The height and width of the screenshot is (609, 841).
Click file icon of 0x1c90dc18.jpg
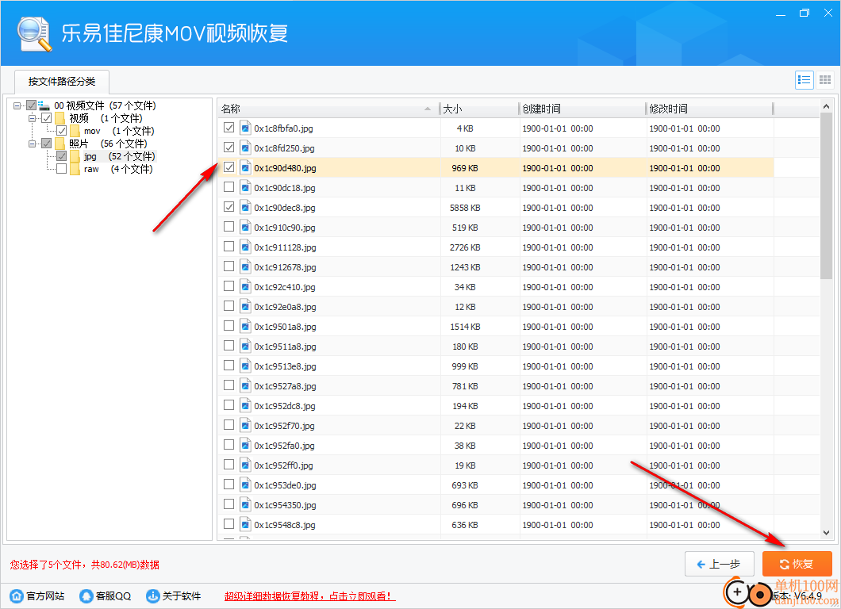click(x=245, y=188)
